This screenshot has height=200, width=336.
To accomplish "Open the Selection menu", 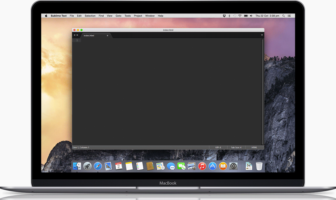I will [90, 16].
